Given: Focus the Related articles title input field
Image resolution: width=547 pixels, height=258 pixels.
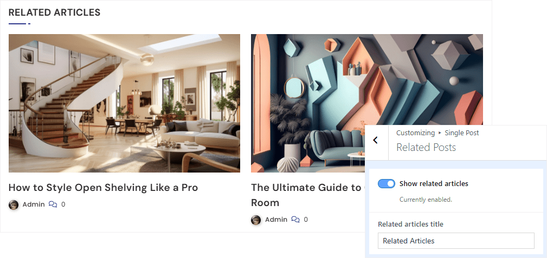Looking at the screenshot, I should point(456,241).
